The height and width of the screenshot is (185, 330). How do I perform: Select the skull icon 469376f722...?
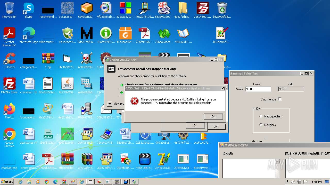(183, 138)
